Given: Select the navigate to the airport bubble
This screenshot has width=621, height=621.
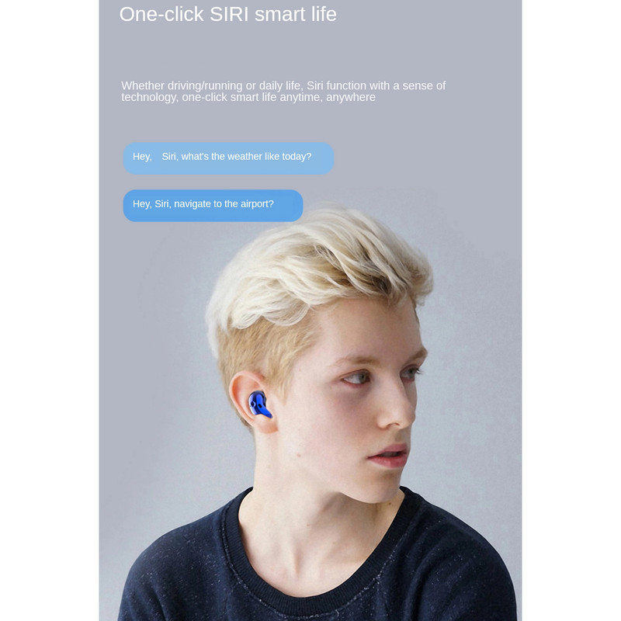Looking at the screenshot, I should coord(213,205).
